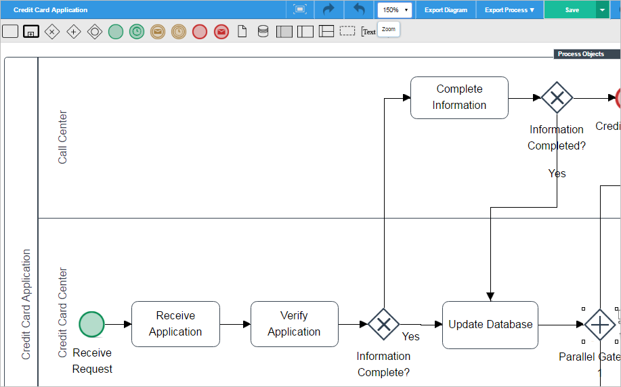Image resolution: width=621 pixels, height=387 pixels.
Task: Click the Export Diagram button
Action: pyautogui.click(x=446, y=10)
